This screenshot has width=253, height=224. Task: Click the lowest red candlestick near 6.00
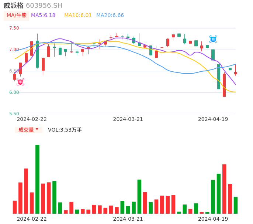point(224,85)
